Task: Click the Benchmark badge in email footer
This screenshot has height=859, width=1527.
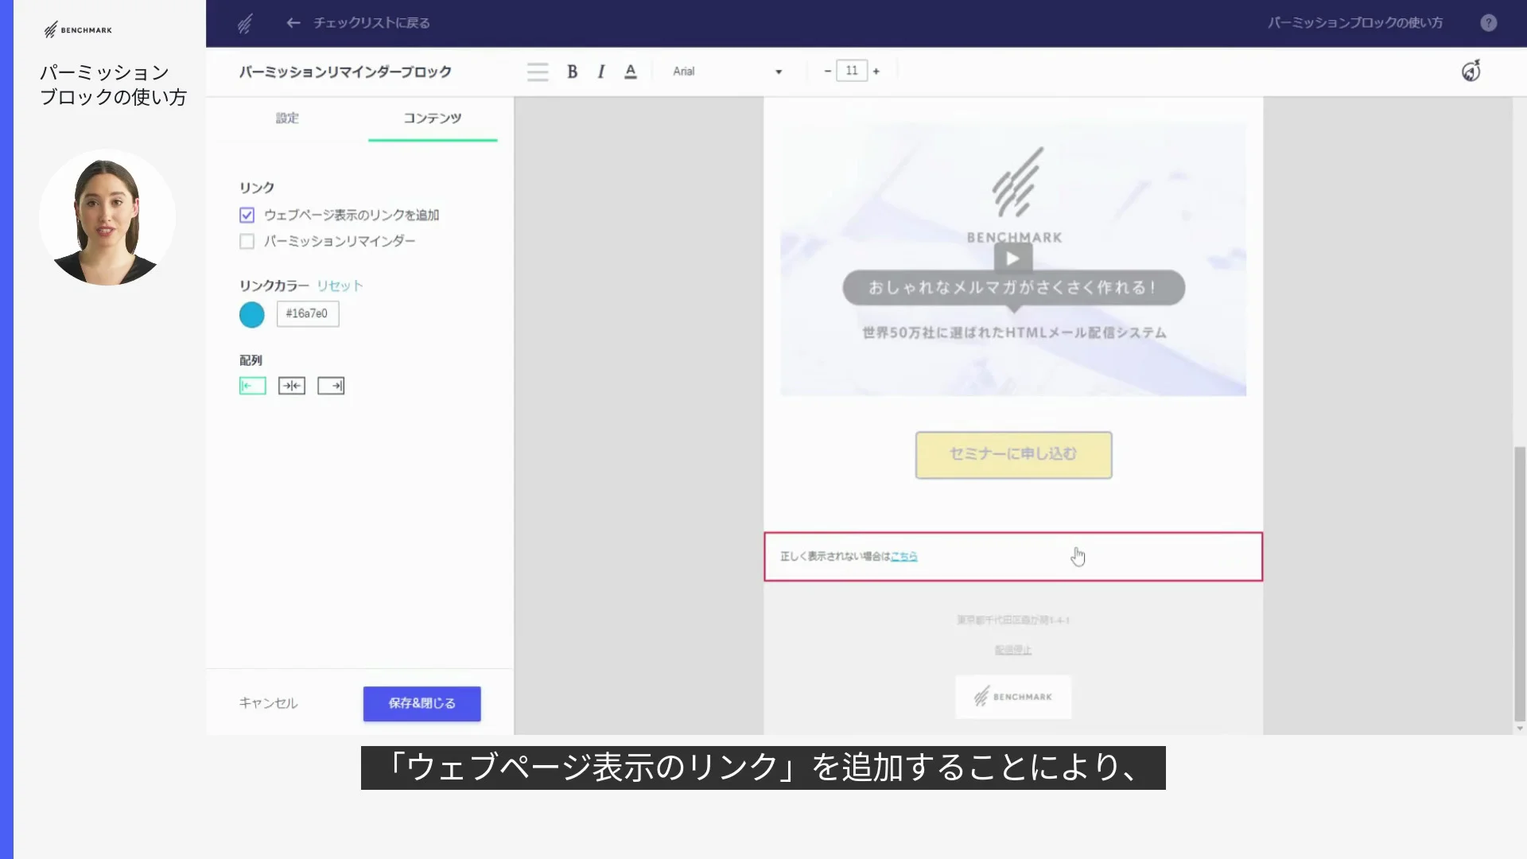Action: [x=1013, y=697]
